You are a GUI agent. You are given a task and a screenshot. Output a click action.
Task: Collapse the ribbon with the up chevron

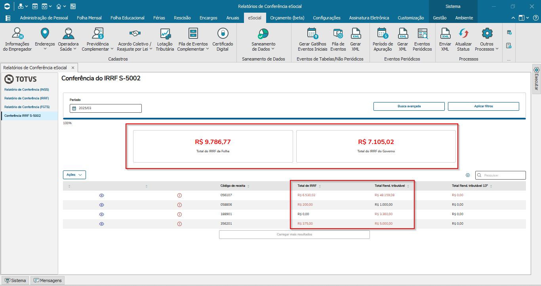[x=513, y=18]
